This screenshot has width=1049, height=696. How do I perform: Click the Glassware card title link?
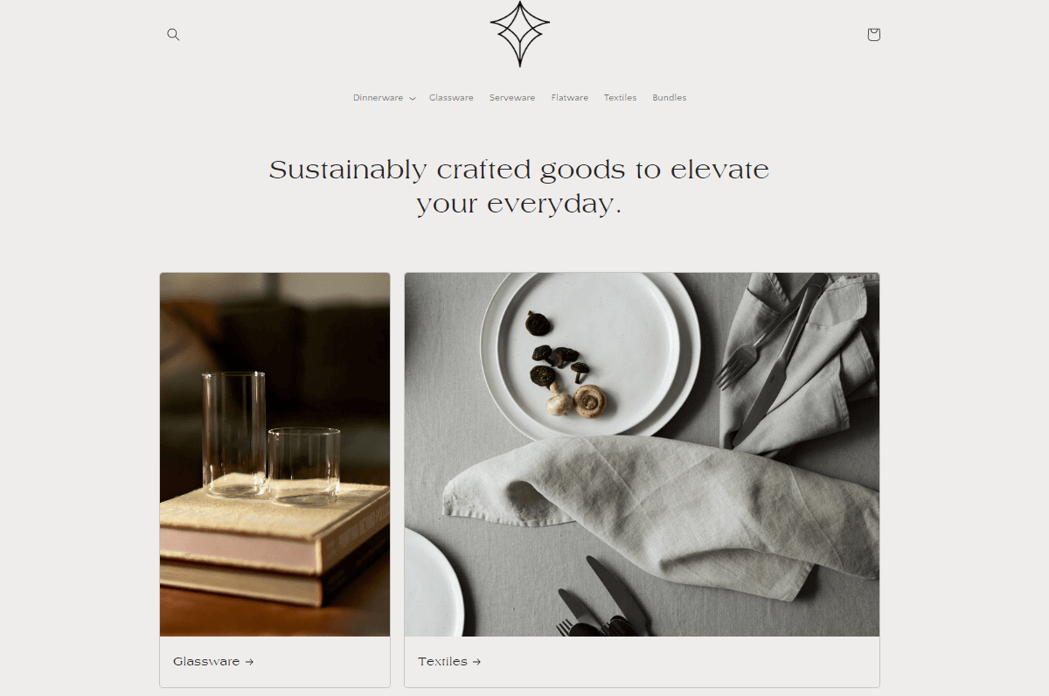[206, 662]
